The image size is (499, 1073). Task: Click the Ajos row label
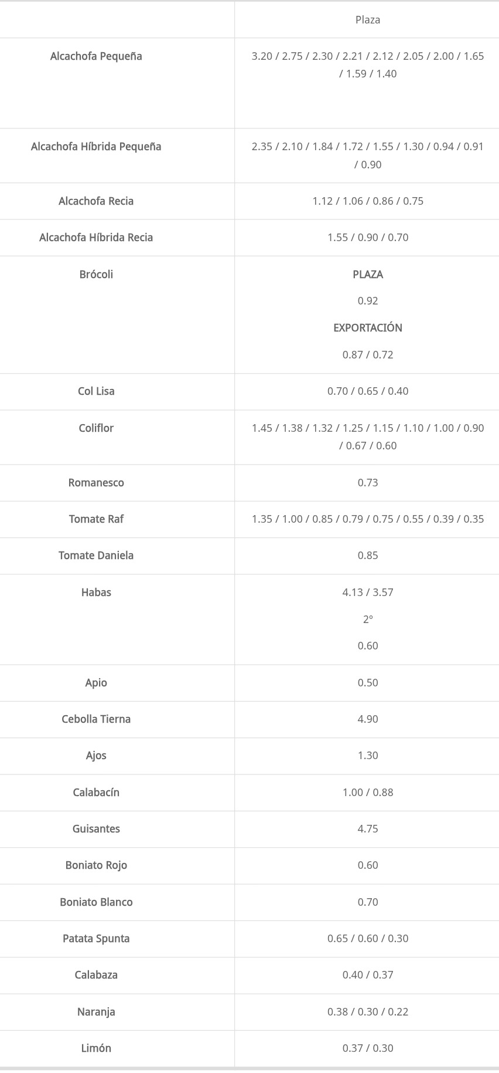point(96,756)
